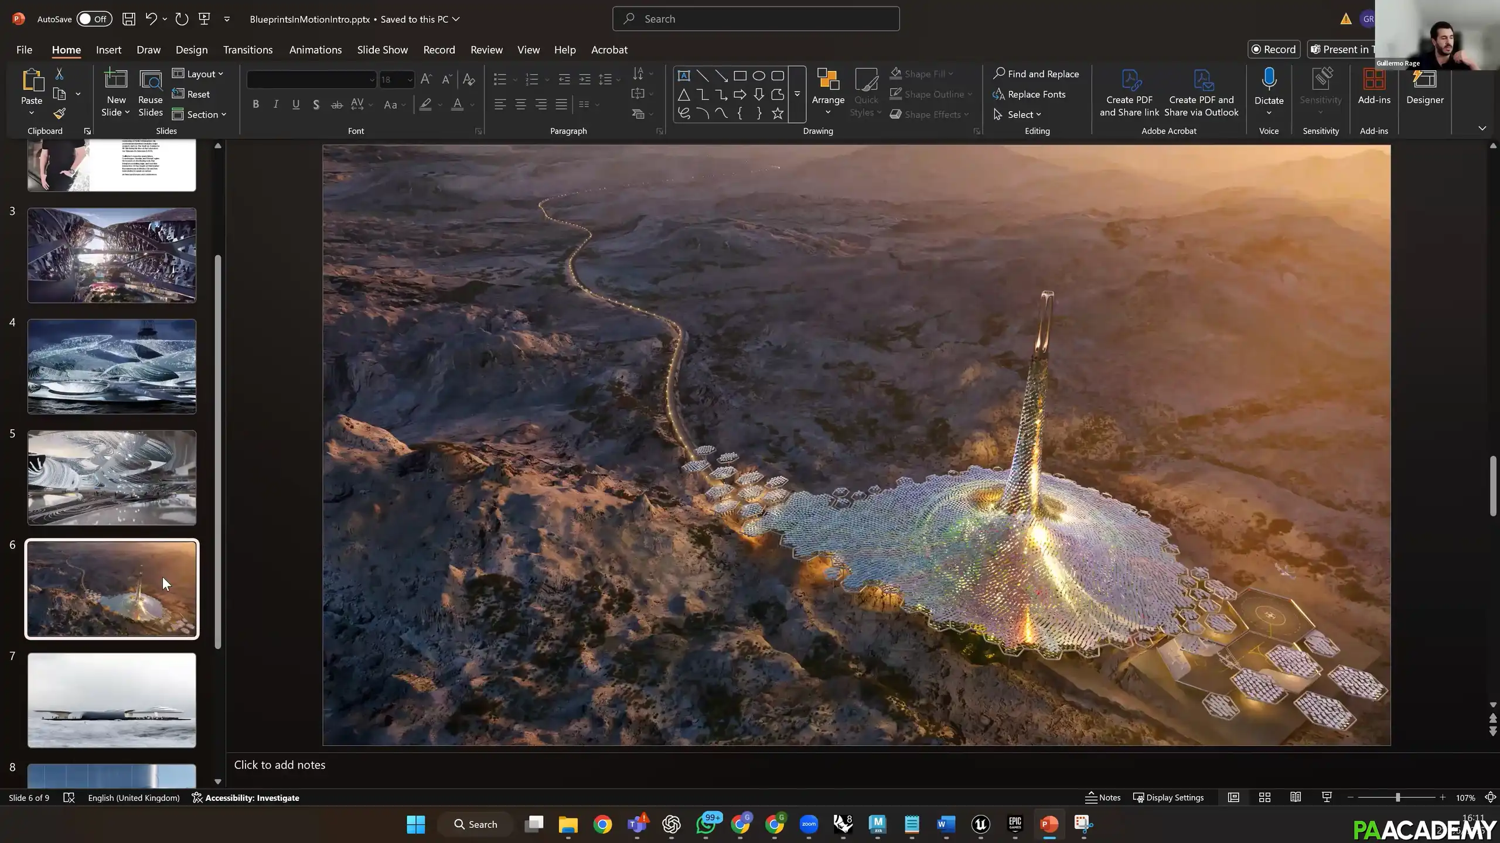Open the Designer pane

coord(1425,87)
